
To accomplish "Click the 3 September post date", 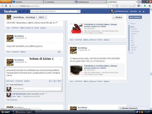I will click(x=83, y=50).
